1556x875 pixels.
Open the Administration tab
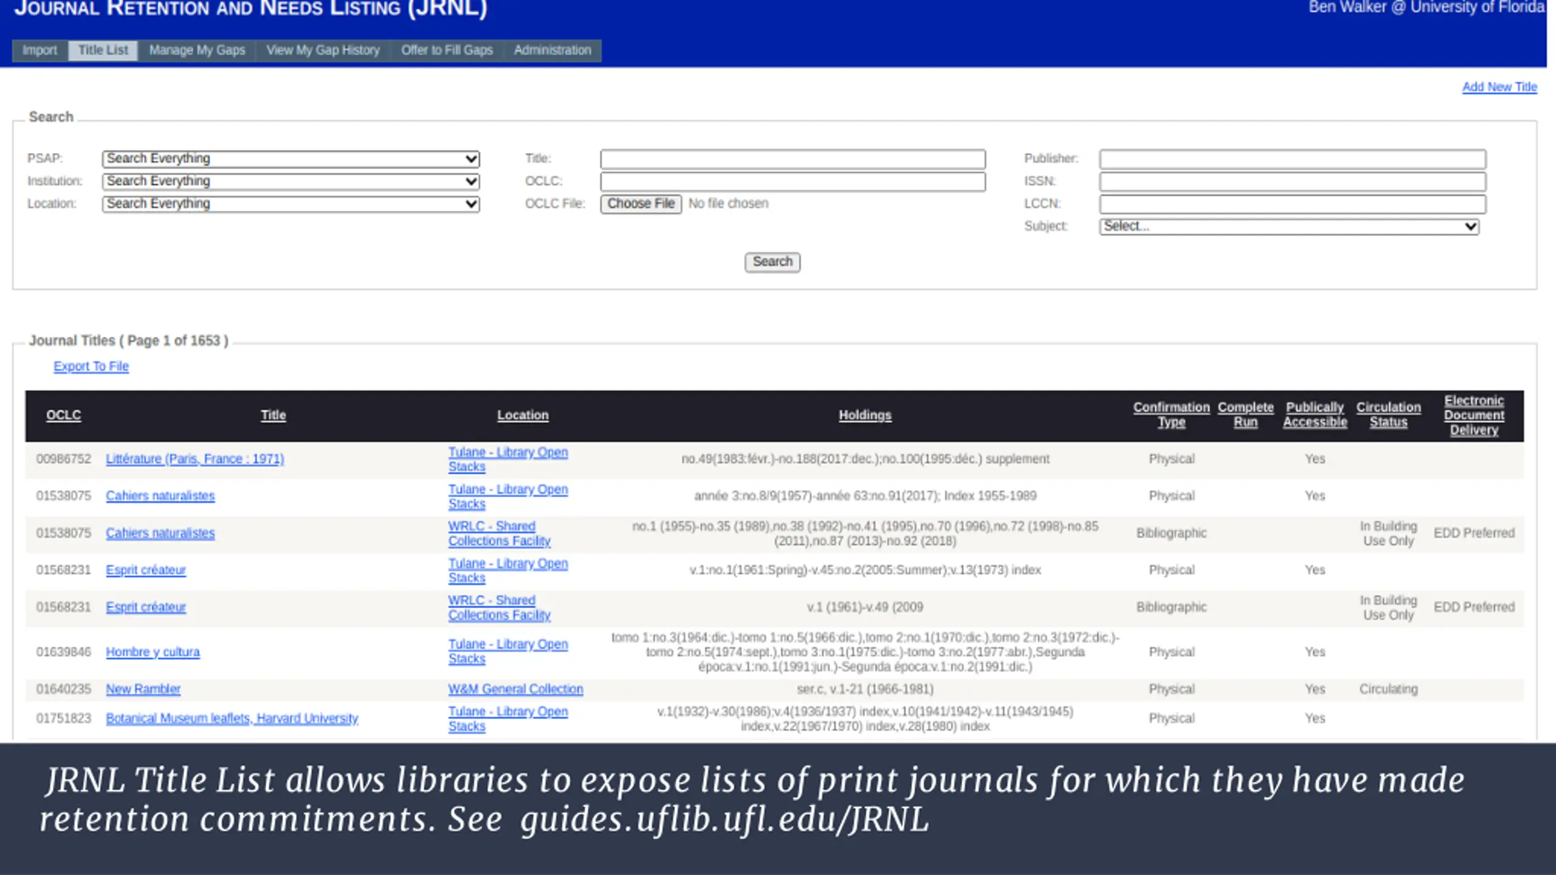click(x=553, y=50)
